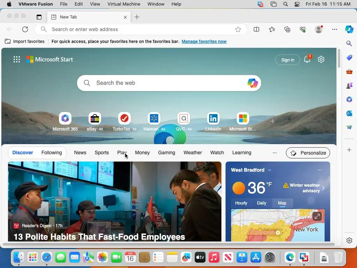The image size is (357, 268).
Task: Open the split screen icon
Action: click(x=256, y=29)
